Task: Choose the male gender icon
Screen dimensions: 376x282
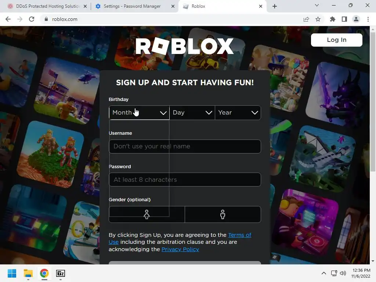Action: point(223,214)
